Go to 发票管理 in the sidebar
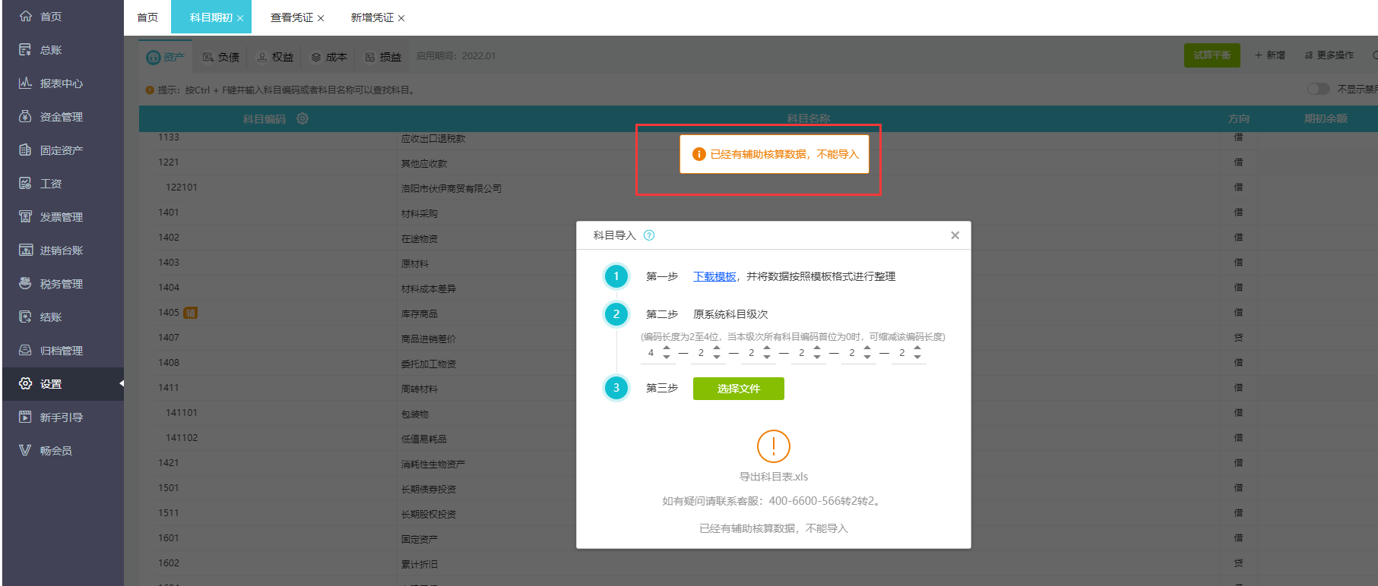Screen dimensions: 1378x586 [x=61, y=217]
